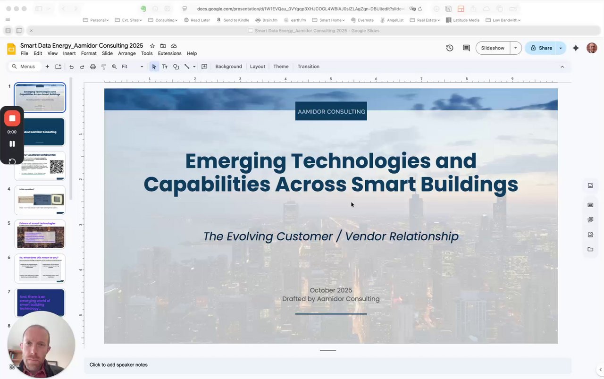
Task: Expand the Line tool dropdown arrow
Action: 194,67
